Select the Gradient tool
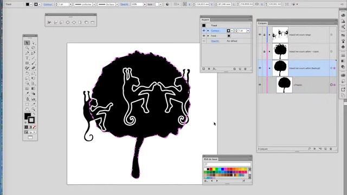 tap(33, 89)
